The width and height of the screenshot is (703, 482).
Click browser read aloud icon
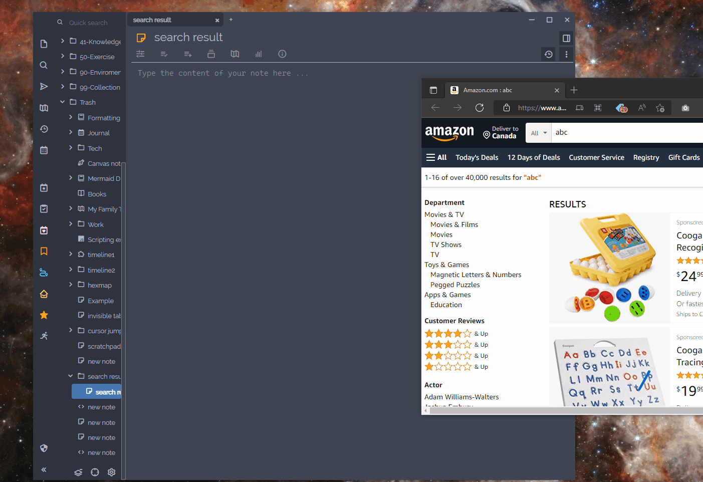642,108
